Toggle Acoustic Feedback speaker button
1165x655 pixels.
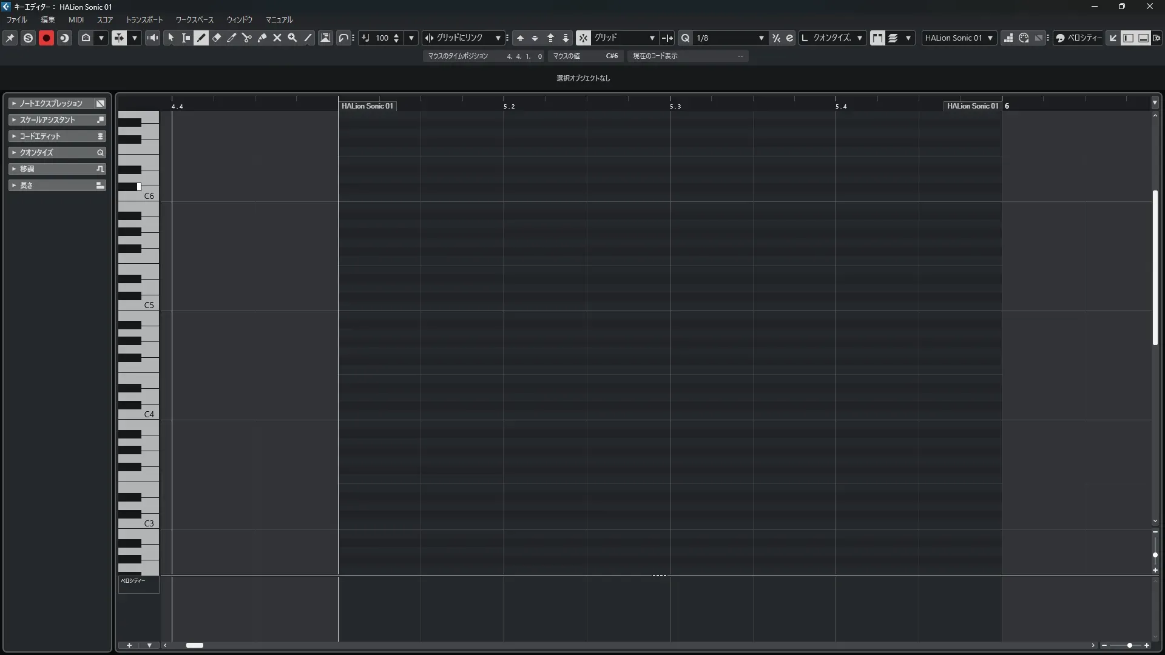(153, 38)
